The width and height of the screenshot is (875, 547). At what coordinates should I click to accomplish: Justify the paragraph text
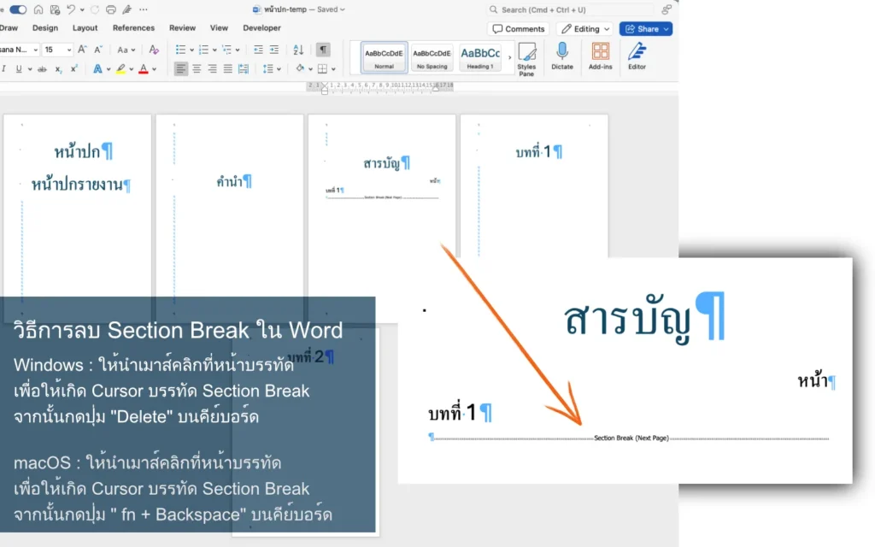click(227, 68)
